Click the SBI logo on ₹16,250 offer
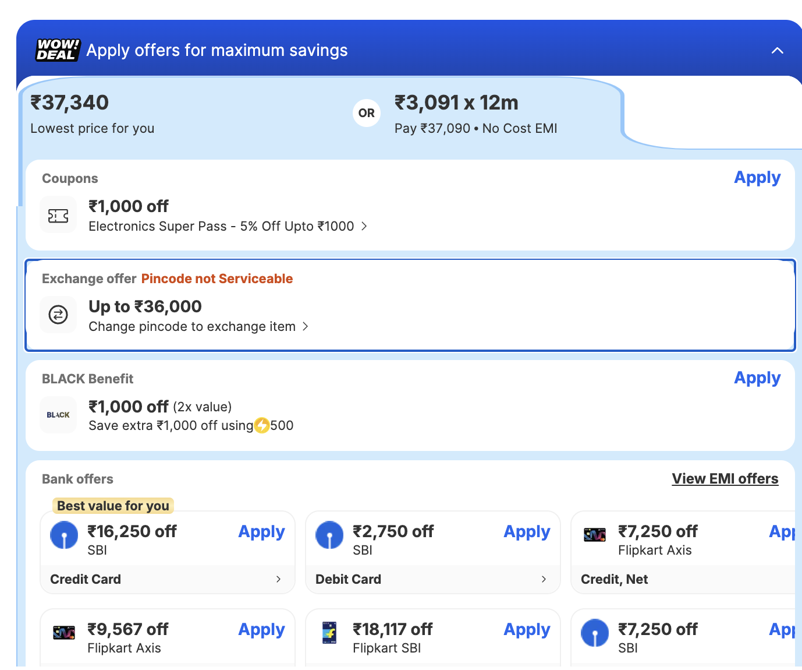This screenshot has height=670, width=802. 64,535
